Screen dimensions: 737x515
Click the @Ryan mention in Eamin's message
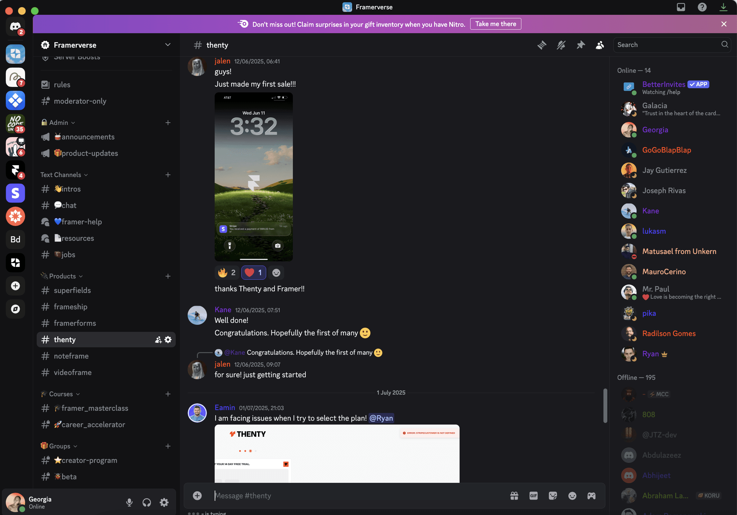tap(381, 418)
